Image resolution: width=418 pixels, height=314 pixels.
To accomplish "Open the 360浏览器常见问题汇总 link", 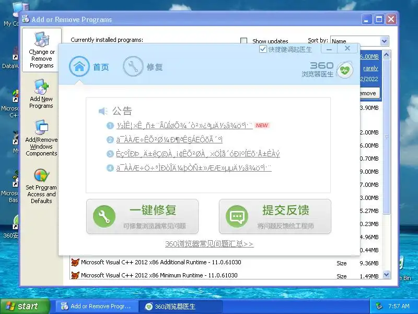I will pyautogui.click(x=210, y=244).
